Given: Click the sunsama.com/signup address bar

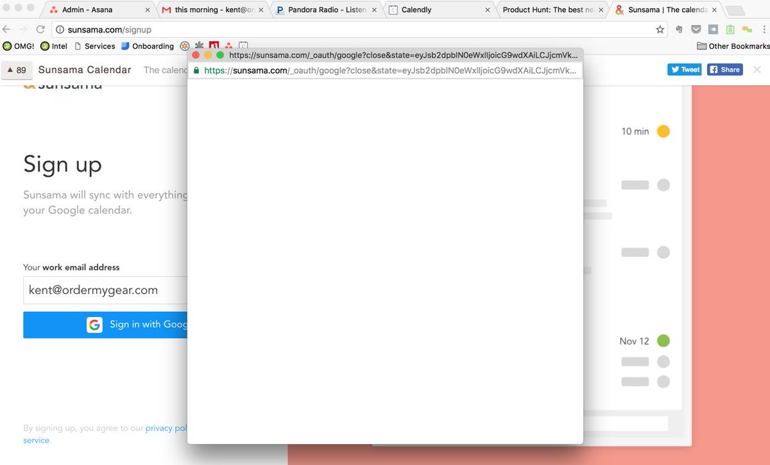Looking at the screenshot, I should (x=359, y=29).
